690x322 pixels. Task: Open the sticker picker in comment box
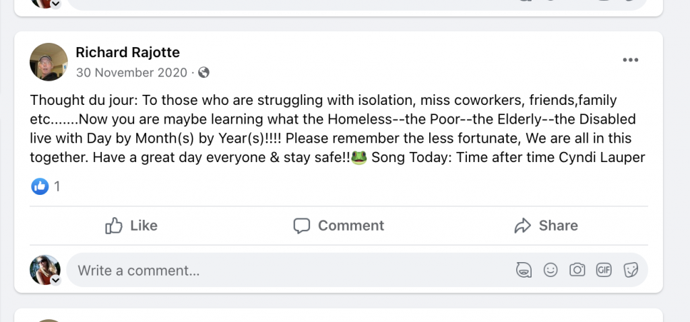pos(631,270)
